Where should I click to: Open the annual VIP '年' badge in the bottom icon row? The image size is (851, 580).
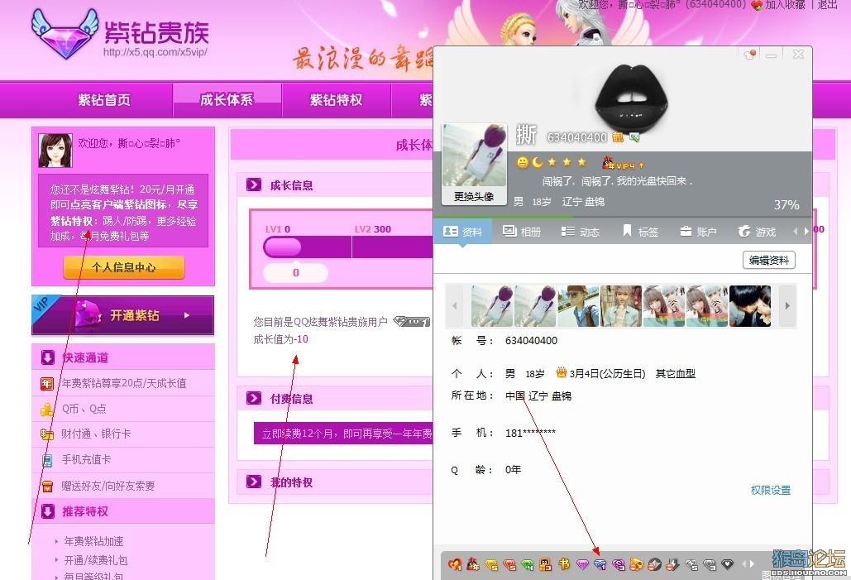[473, 565]
